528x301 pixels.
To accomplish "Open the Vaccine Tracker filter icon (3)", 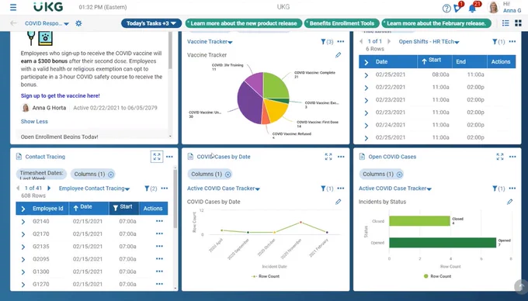I will point(327,42).
